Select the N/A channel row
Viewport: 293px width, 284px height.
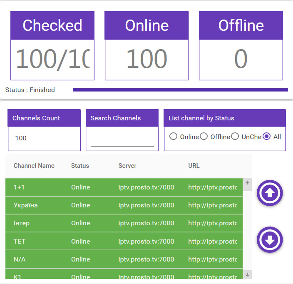click(x=124, y=259)
